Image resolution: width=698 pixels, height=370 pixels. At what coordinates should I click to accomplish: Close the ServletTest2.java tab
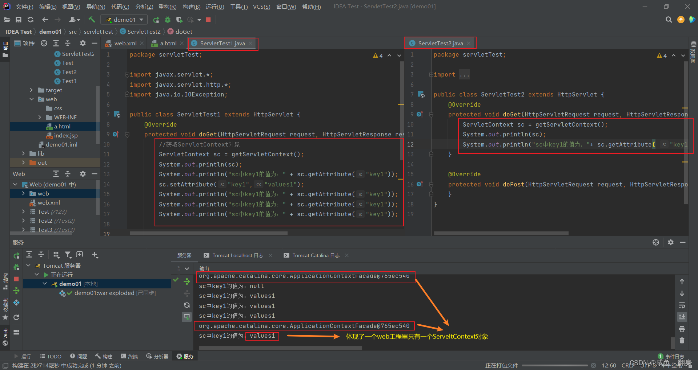(x=469, y=43)
